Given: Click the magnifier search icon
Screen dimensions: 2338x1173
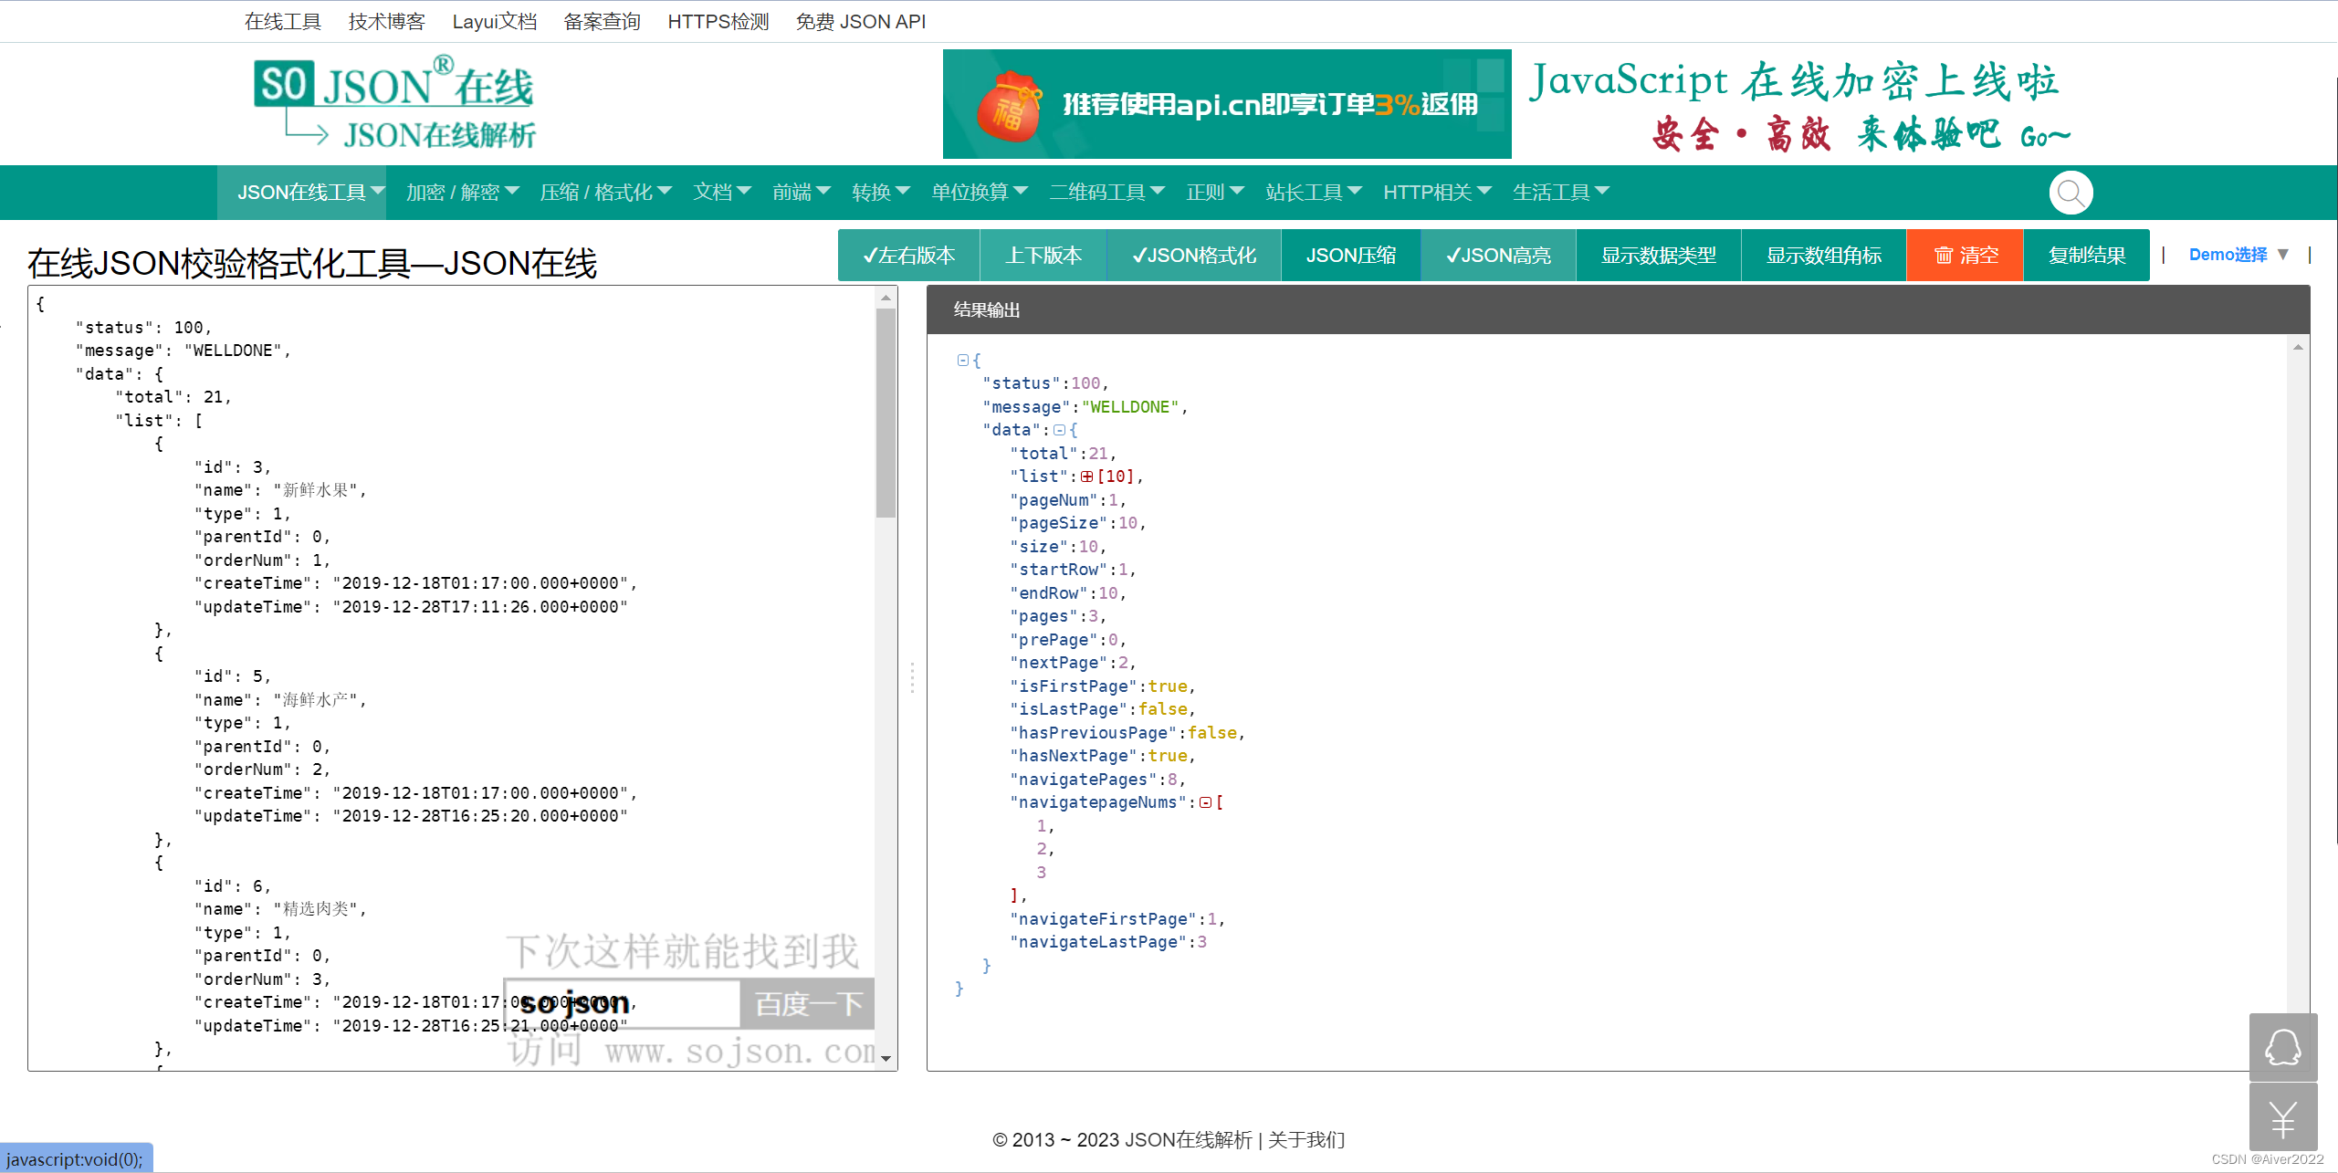Looking at the screenshot, I should pos(2071,193).
